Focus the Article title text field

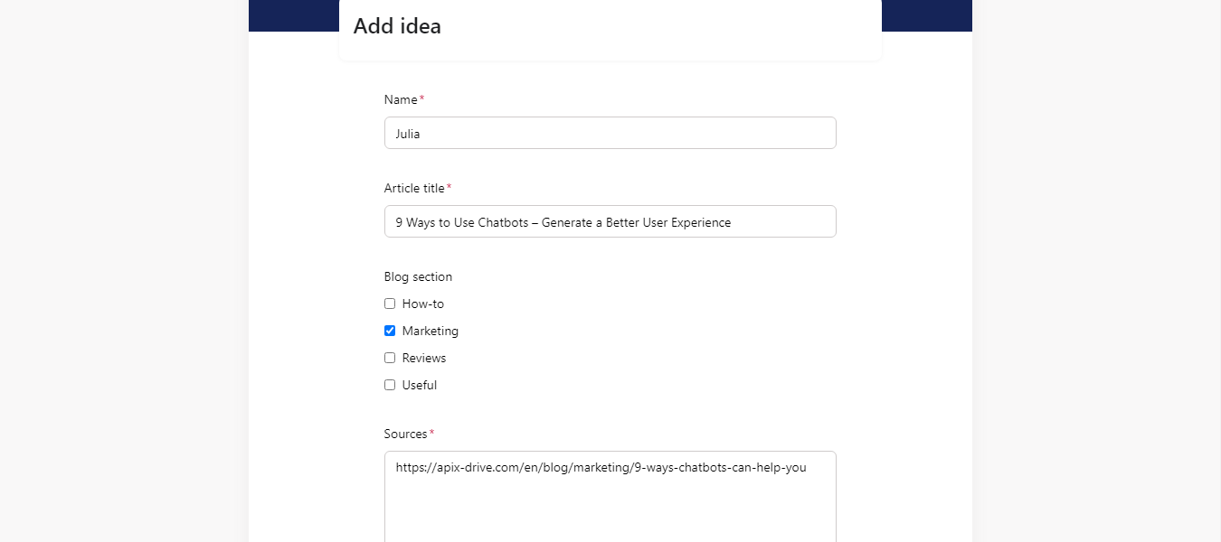pyautogui.click(x=610, y=221)
